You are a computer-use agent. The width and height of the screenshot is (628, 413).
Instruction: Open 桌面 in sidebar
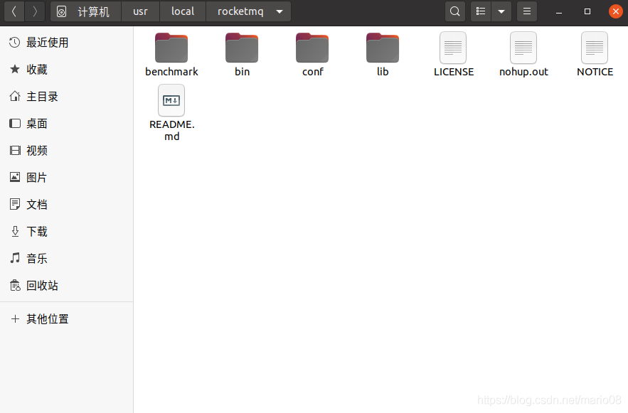[66, 123]
